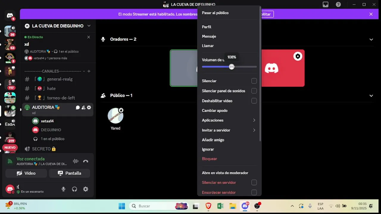Check Silenciar panel de sonidos checkbox

coord(254,91)
